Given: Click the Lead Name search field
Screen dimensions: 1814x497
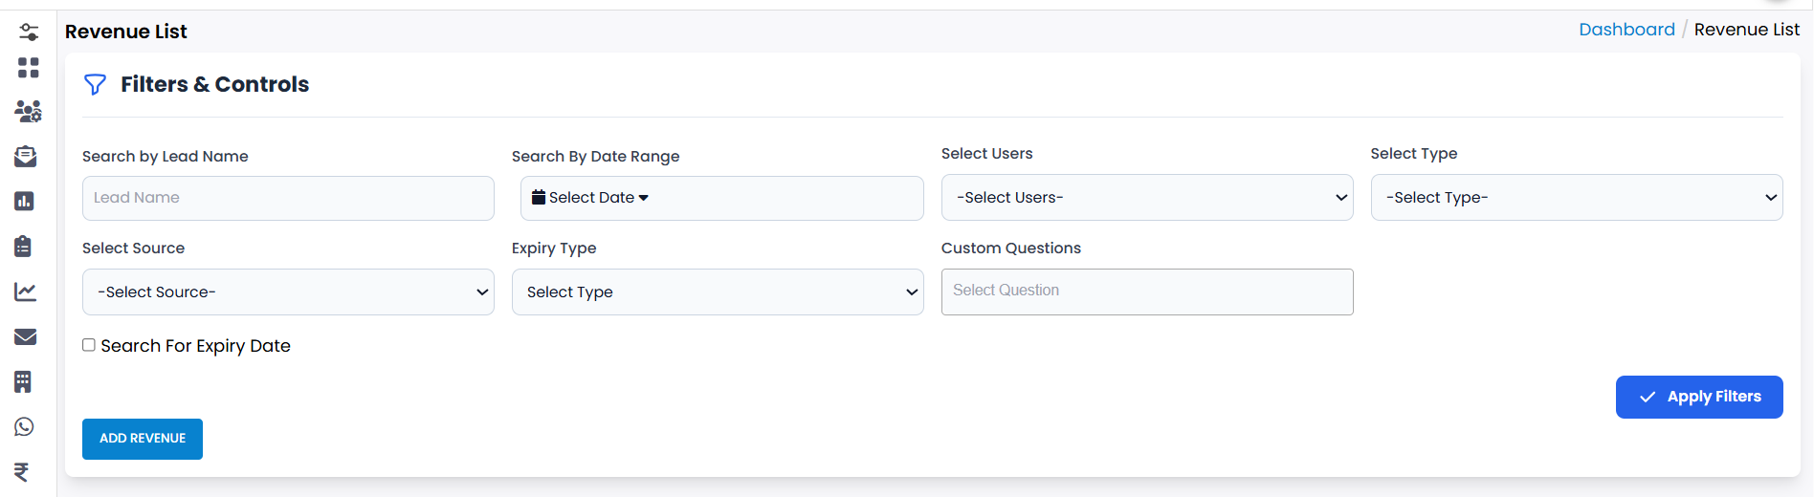Looking at the screenshot, I should pyautogui.click(x=288, y=198).
